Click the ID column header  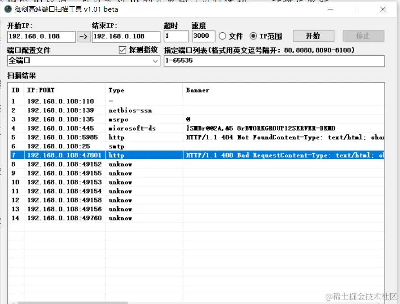coord(16,90)
